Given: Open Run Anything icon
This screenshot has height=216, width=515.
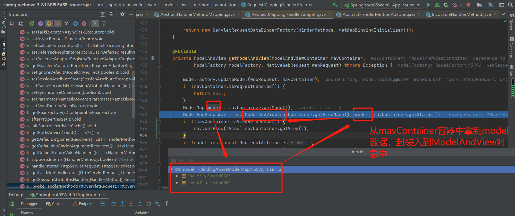Looking at the screenshot, I should 501,5.
